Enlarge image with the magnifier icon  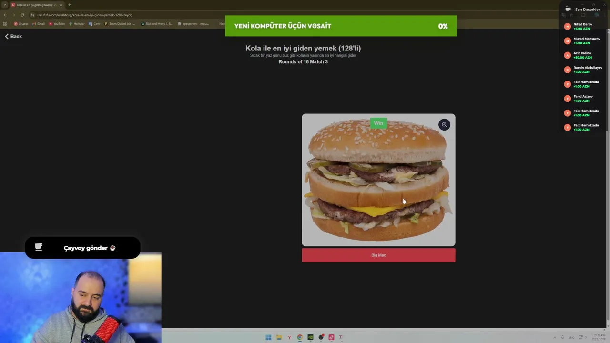pos(444,124)
